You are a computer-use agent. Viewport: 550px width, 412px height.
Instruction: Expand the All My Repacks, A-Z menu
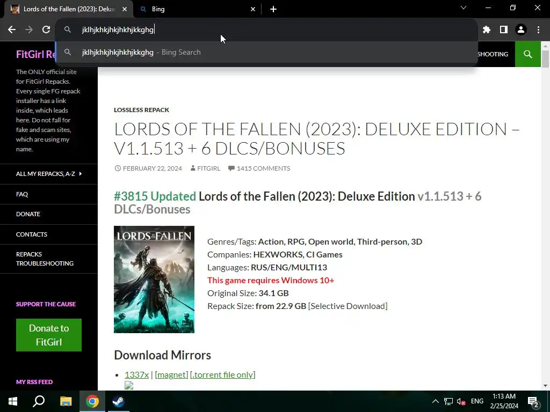[x=49, y=174]
